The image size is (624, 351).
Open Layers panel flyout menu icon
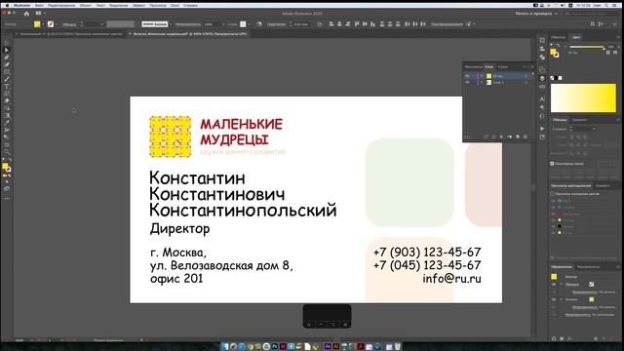click(532, 67)
